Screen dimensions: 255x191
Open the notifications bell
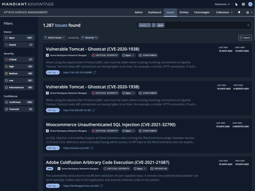click(239, 12)
